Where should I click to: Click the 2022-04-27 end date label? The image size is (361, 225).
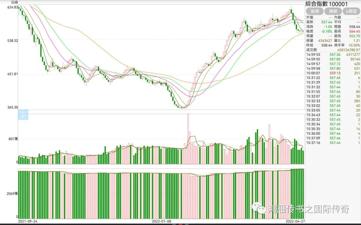295,221
